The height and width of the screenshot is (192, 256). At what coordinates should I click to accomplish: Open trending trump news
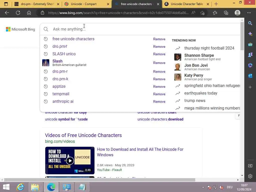(x=195, y=101)
